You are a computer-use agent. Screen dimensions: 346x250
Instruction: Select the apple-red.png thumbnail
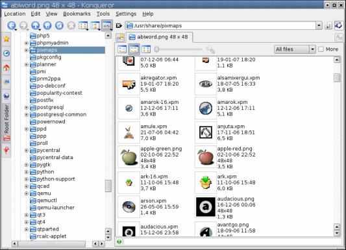point(205,157)
